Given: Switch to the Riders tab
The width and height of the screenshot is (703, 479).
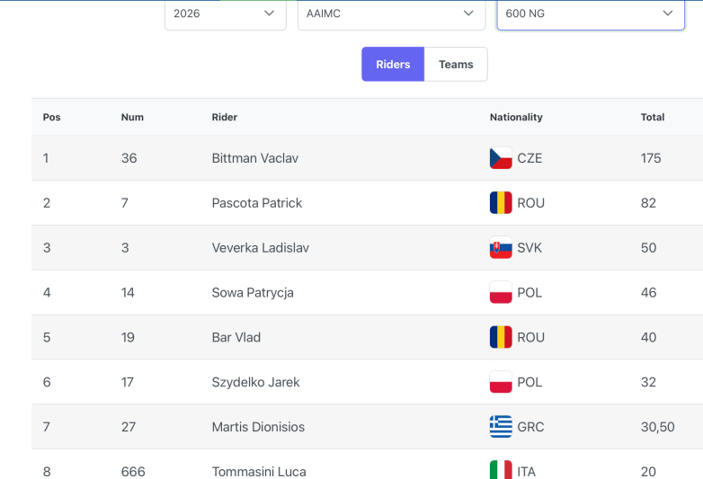Looking at the screenshot, I should pyautogui.click(x=393, y=64).
